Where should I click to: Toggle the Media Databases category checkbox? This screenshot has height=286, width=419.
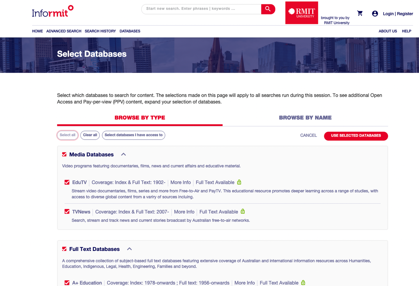point(64,154)
